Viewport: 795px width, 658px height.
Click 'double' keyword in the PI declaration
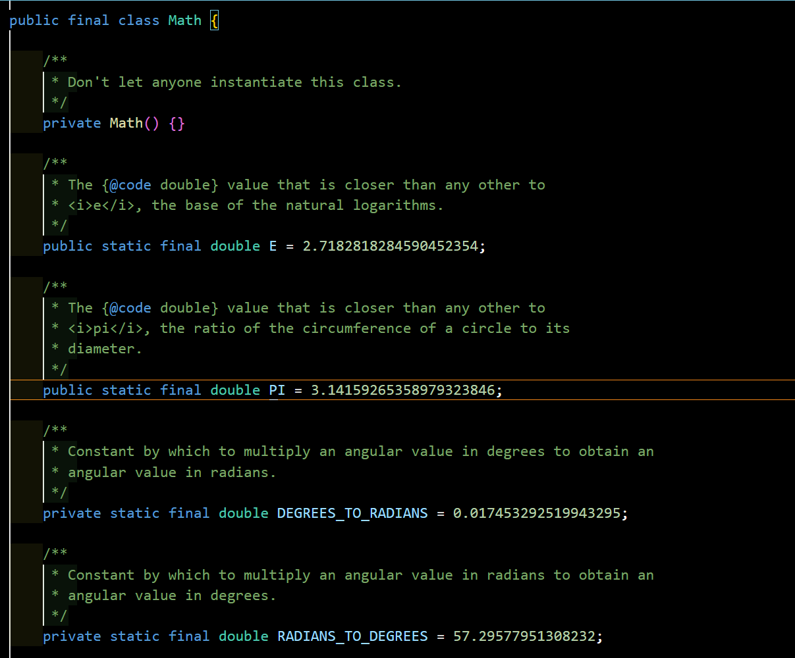click(x=235, y=390)
